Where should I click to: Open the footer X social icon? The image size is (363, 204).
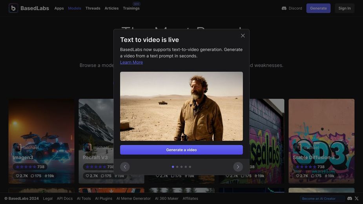click(356, 199)
